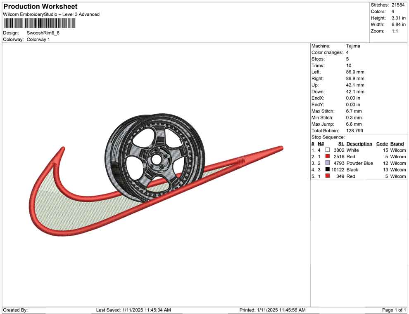Click the barcode under the worksheet title
The height and width of the screenshot is (314, 409).
click(x=40, y=23)
